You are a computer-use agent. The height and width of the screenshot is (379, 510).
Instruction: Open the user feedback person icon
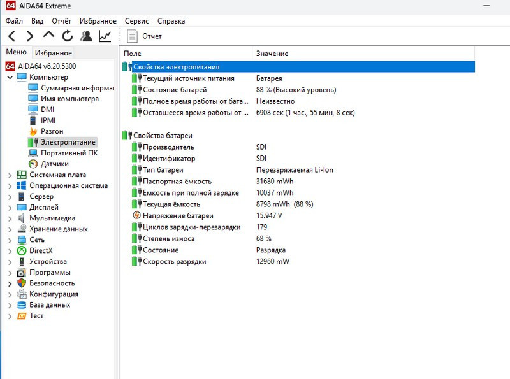click(86, 36)
